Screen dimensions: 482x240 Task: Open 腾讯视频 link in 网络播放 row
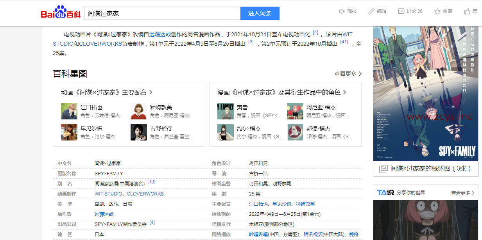coord(313,235)
